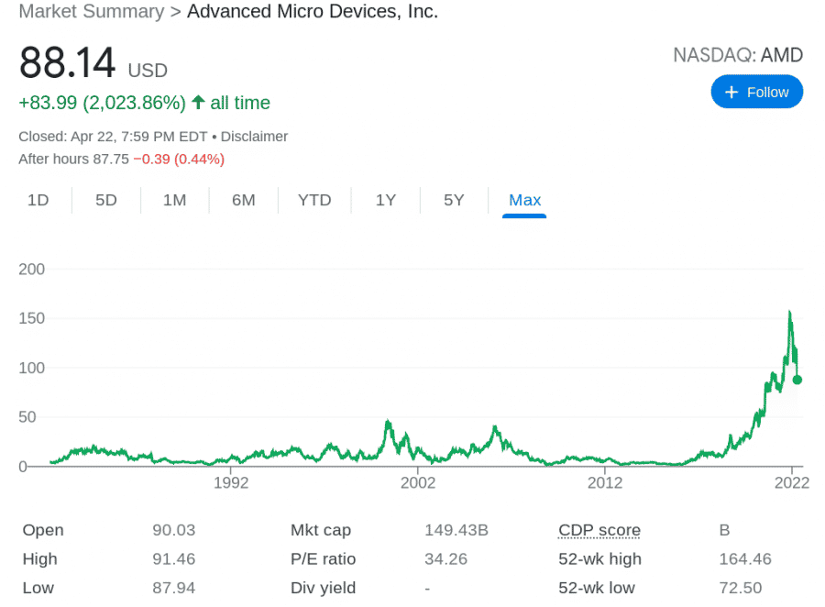Screen dimensions: 825x607
Task: Switch to the 1Y tab
Action: (x=385, y=200)
